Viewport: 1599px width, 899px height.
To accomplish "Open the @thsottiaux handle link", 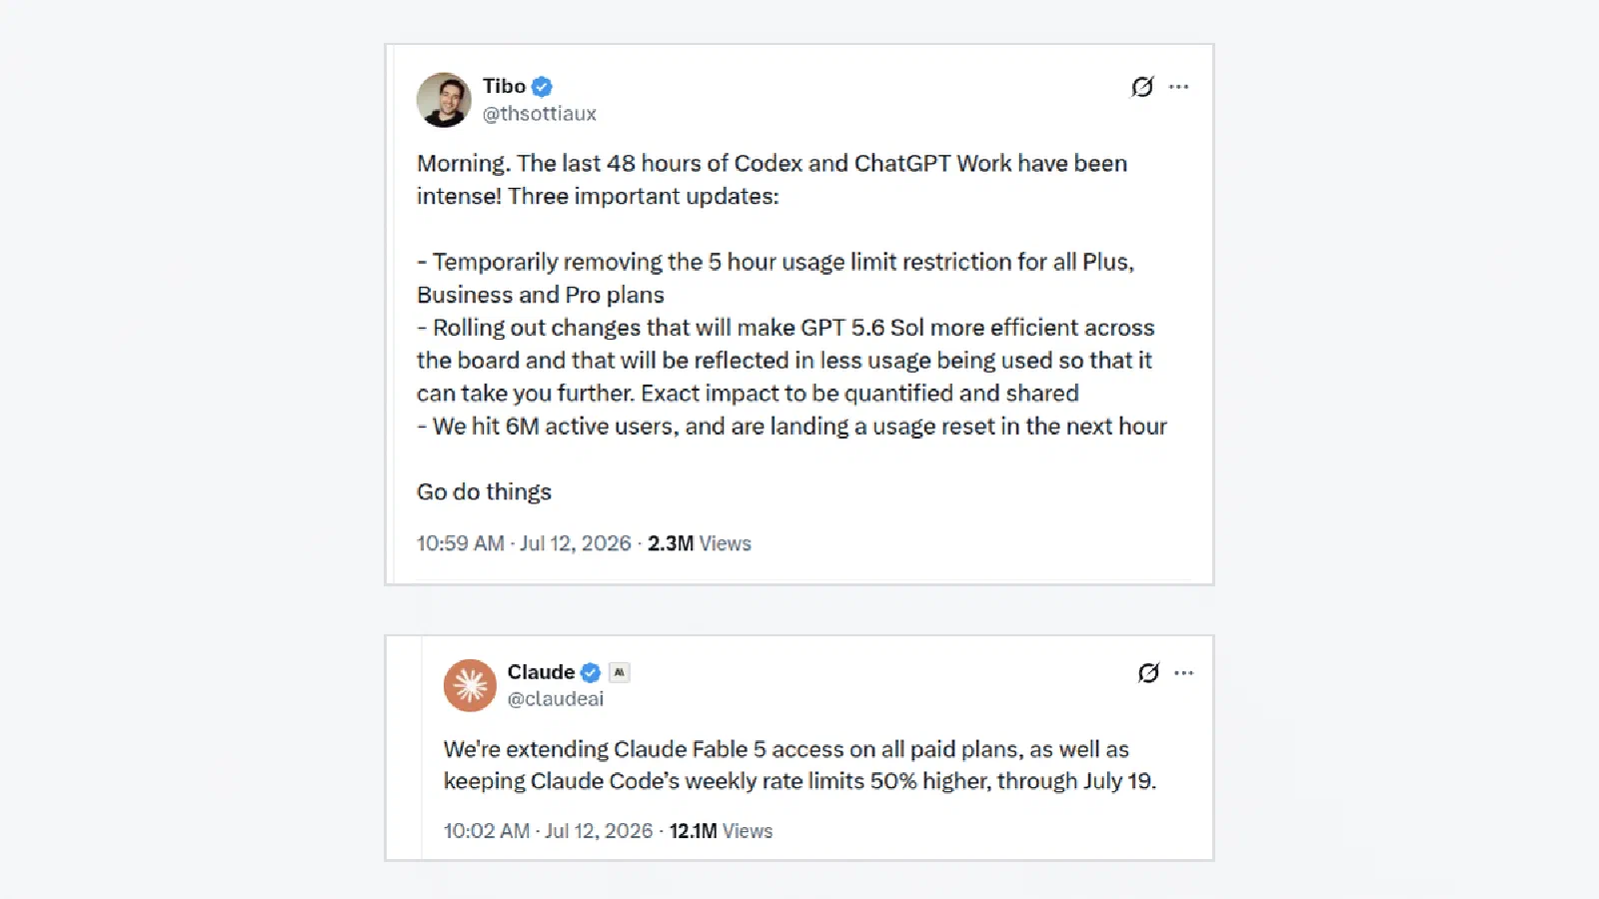I will point(540,114).
